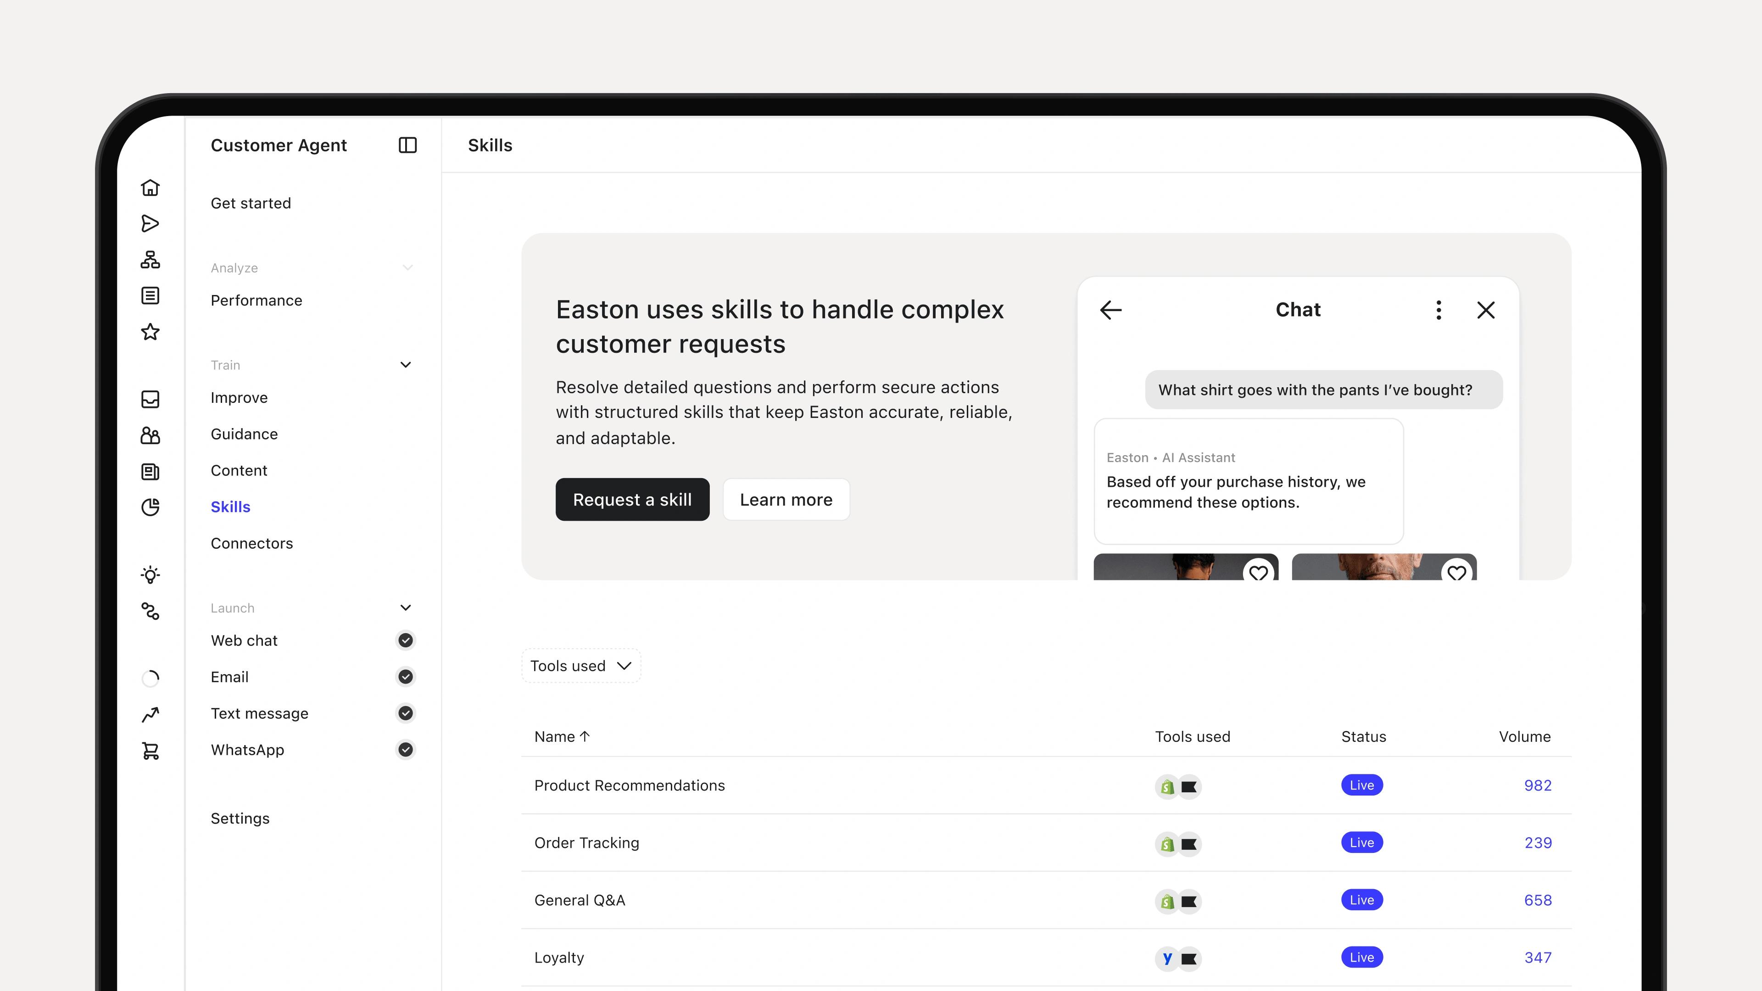Screen dimensions: 1762x991
Task: Click back arrow in Chat preview
Action: [x=1111, y=310]
